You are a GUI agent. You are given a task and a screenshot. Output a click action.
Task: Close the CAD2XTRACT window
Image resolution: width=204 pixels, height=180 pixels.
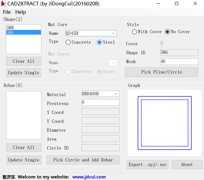click(195, 4)
